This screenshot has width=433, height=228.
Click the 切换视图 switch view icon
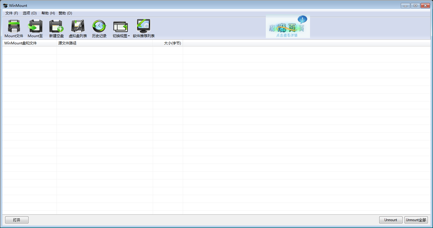tap(120, 26)
